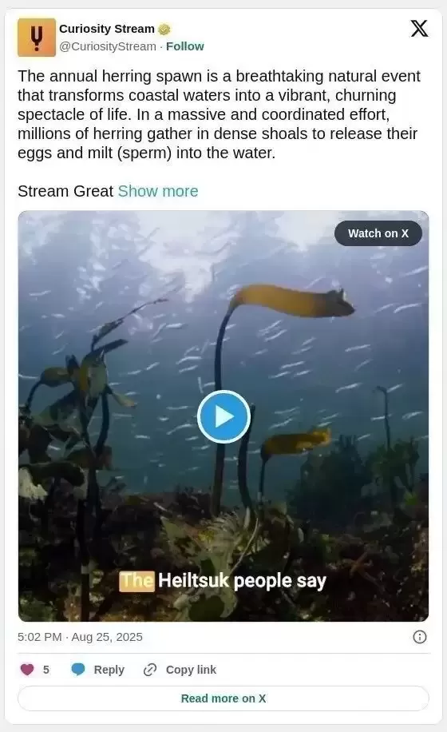Click the chain link copy icon

click(x=149, y=670)
